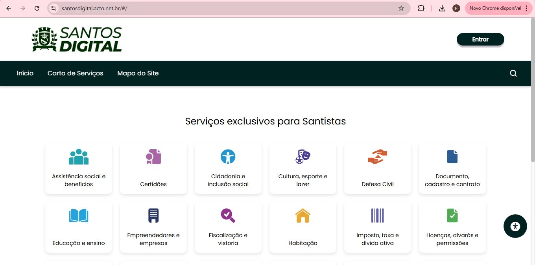This screenshot has width=535, height=265.
Task: Click the checkmark icon for Licenças, alvarás e permissões
Action: coord(452,215)
